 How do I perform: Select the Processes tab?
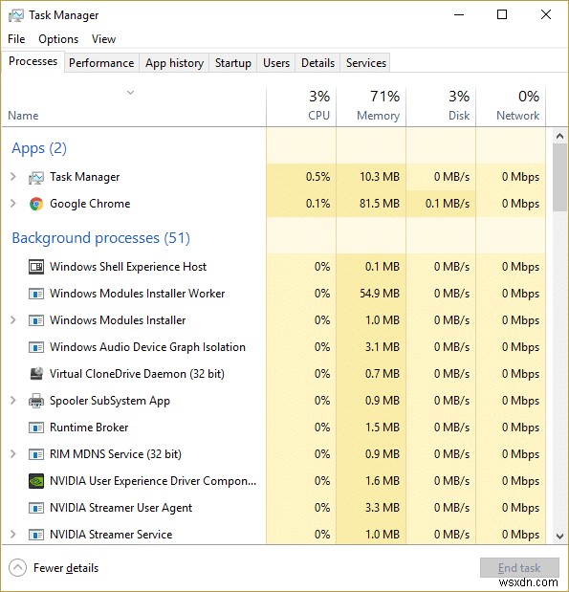pos(33,61)
